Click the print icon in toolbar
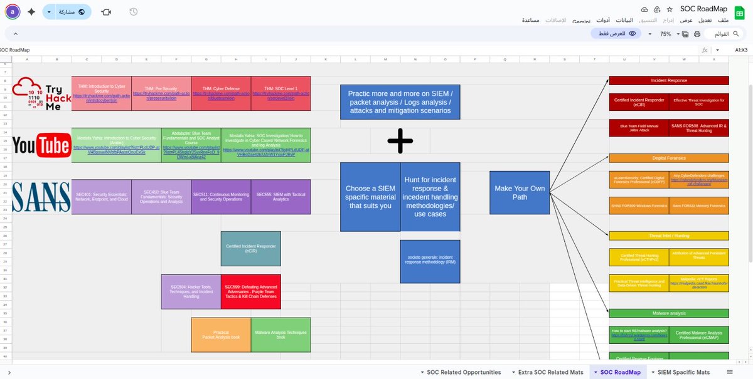Screen dimensions: 753x379 [x=697, y=34]
